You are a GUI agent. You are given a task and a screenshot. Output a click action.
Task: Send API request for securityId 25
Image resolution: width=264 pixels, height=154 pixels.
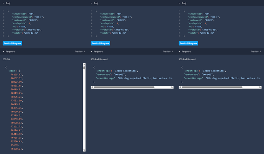tap(189, 44)
